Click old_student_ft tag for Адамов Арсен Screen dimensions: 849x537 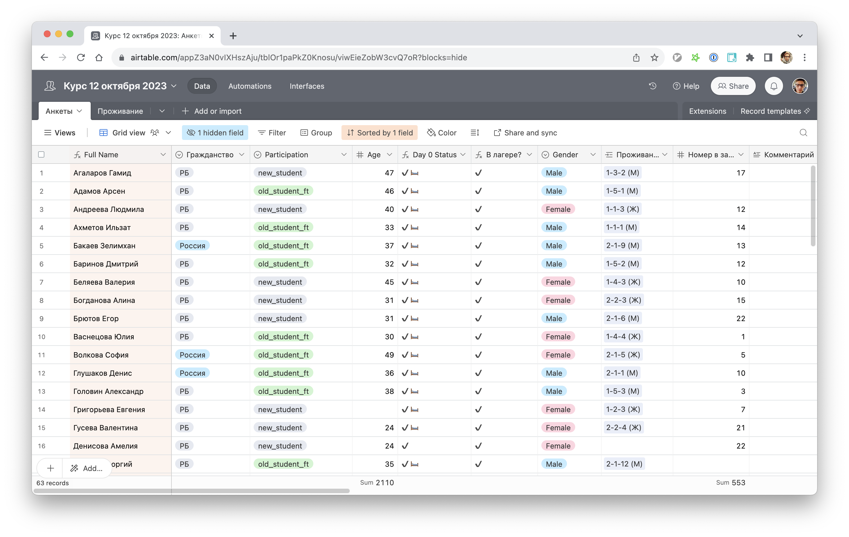tap(283, 191)
